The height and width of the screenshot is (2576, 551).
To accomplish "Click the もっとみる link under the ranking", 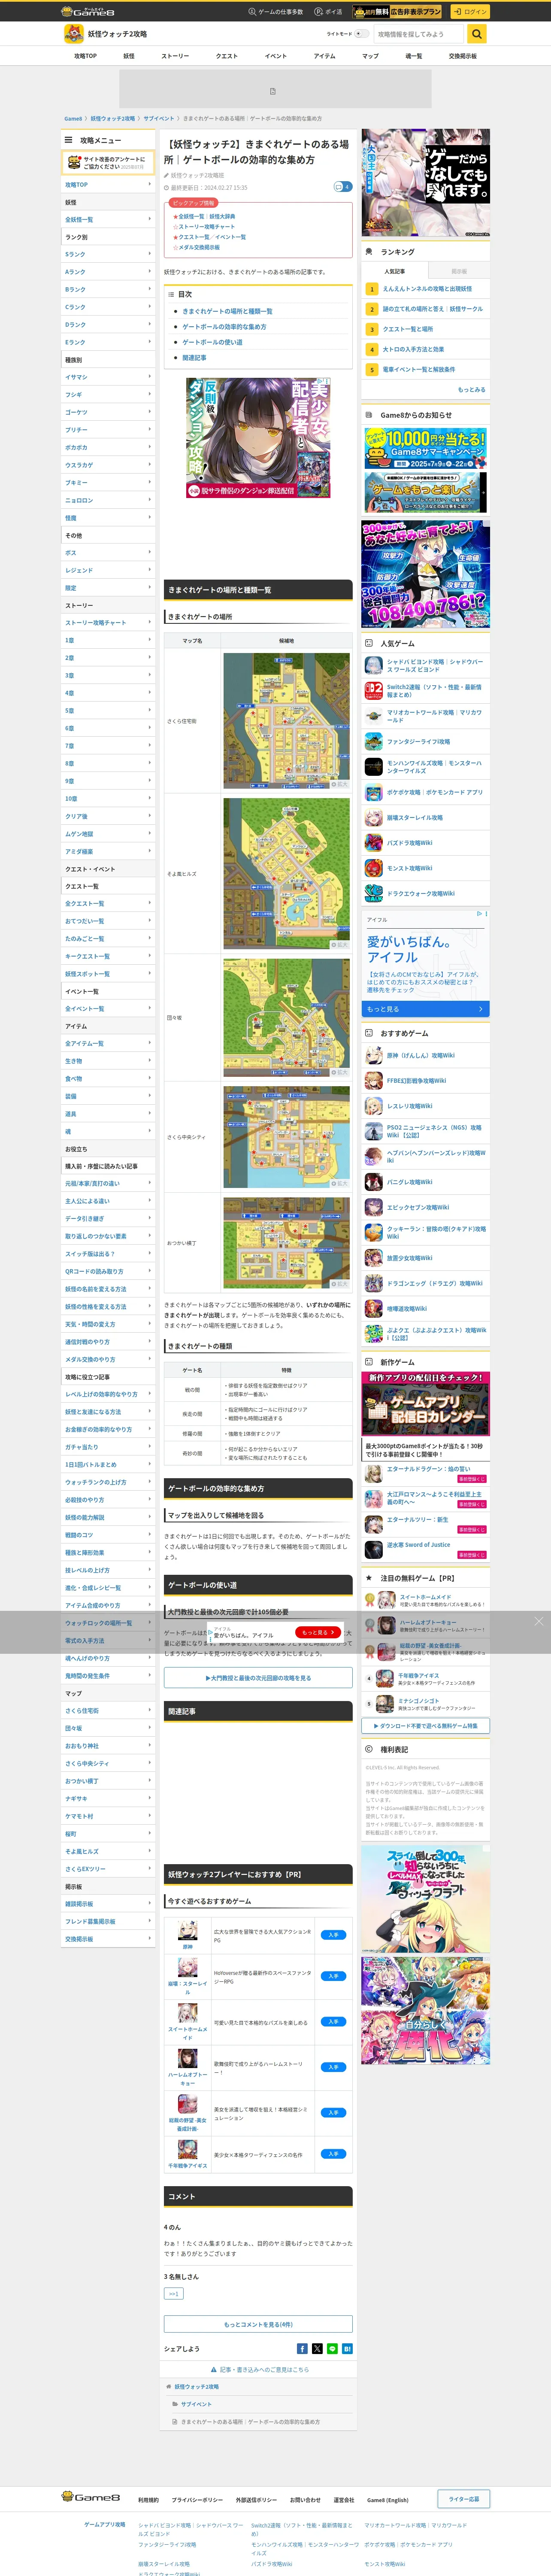I will 471,389.
